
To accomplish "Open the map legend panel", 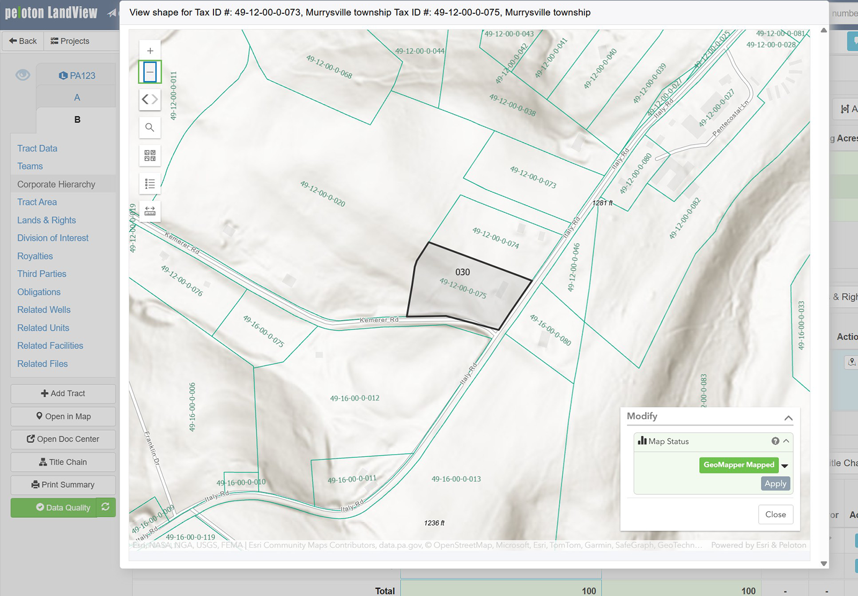I will (150, 183).
